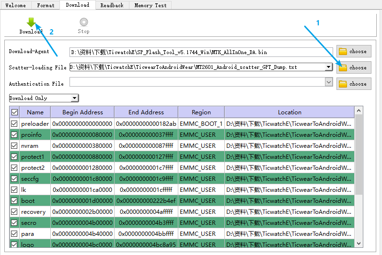382x255 pixels.
Task: Uncheck the preloader partition
Action: [14, 123]
